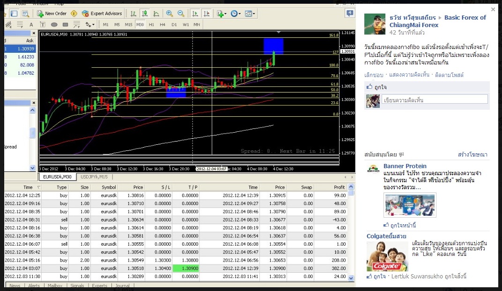Toggle the Expert Advisors button

[x=102, y=14]
